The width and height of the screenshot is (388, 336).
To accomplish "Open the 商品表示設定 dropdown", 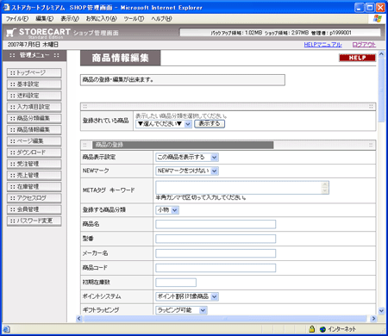I will (187, 157).
